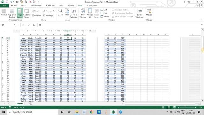
Task: Open the HOME tab
Action: [x=14, y=6]
